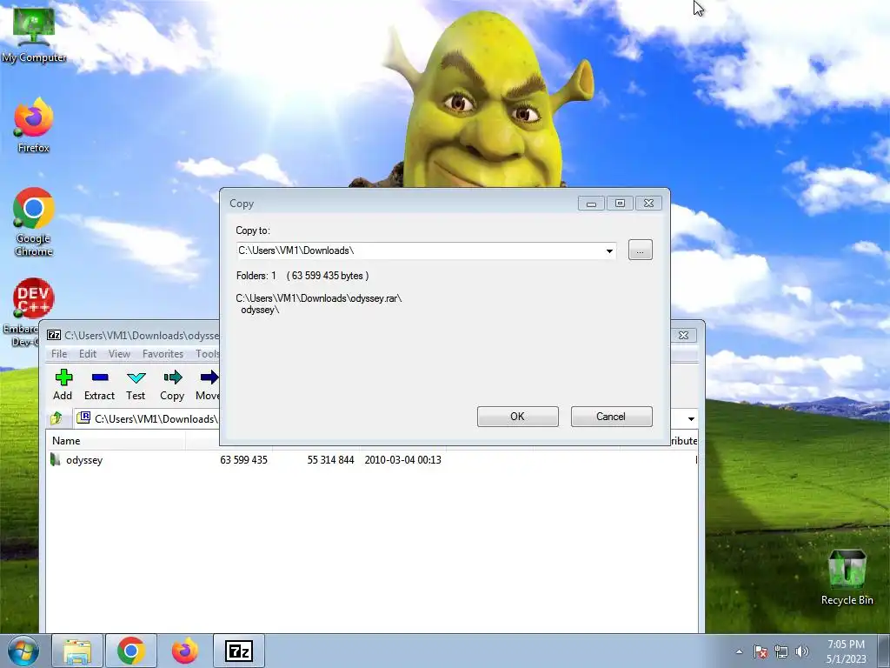Open the Google Chrome desktop shortcut
Viewport: 890px width, 668px height.
tap(34, 222)
